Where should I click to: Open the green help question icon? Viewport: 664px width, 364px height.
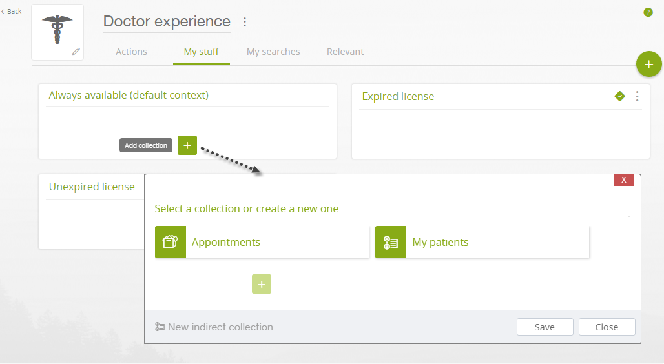click(x=648, y=12)
